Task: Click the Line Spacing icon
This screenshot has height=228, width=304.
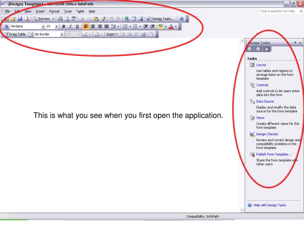Action: (113, 26)
